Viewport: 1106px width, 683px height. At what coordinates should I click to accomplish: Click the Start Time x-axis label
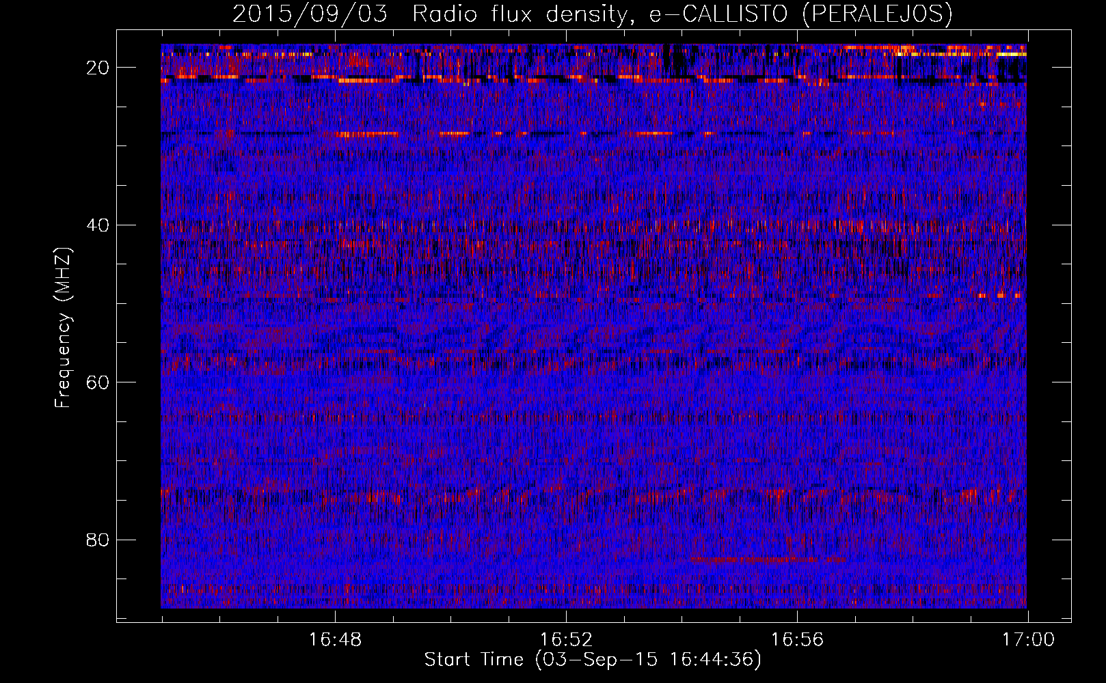(x=593, y=660)
